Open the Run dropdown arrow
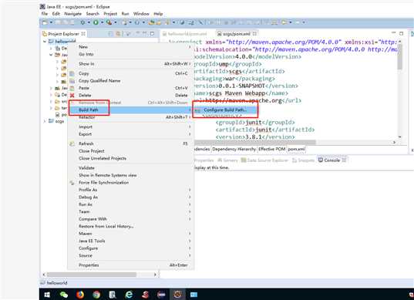This screenshot has height=300, width=414. pyautogui.click(x=102, y=22)
